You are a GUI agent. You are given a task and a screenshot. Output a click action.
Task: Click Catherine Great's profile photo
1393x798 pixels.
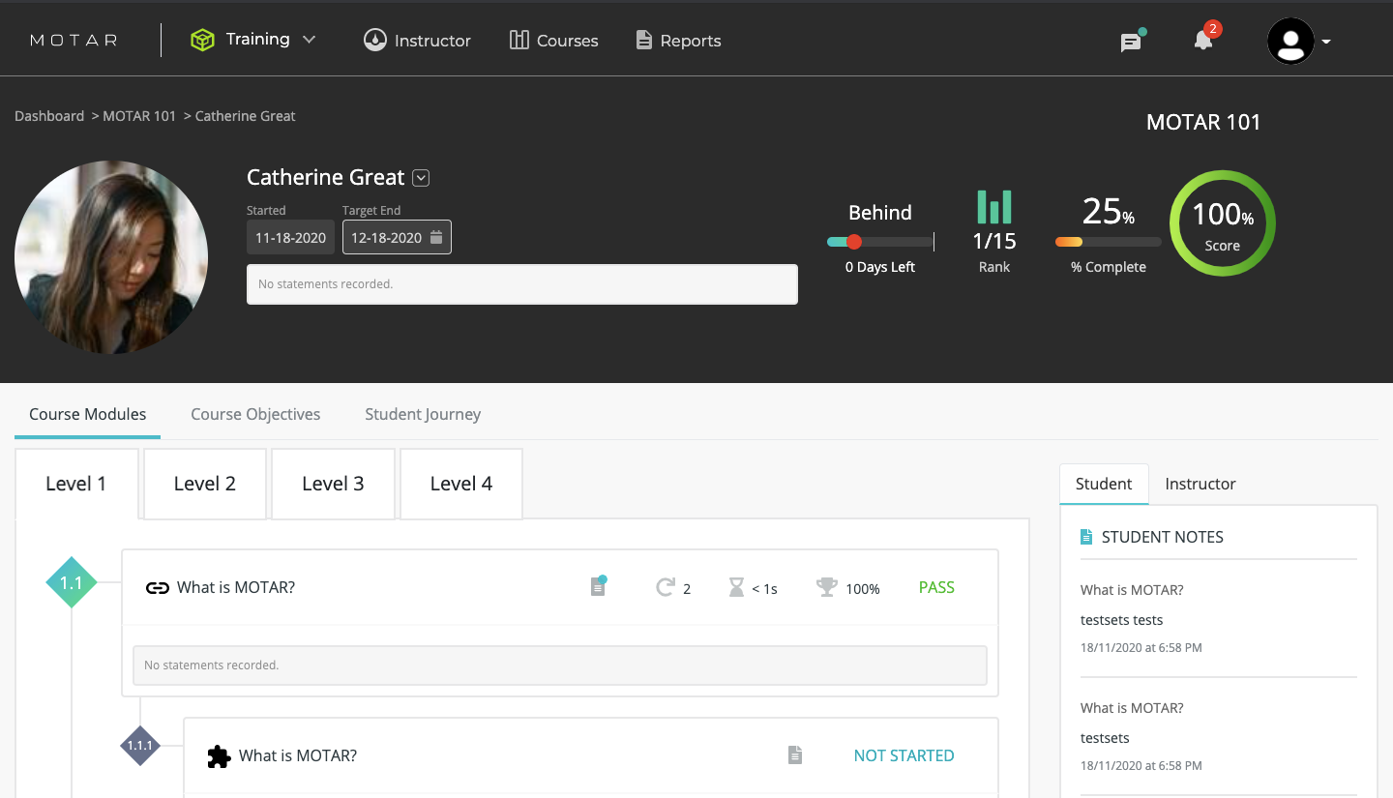pos(111,257)
